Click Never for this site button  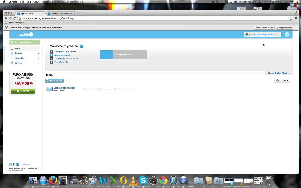(x=264, y=28)
